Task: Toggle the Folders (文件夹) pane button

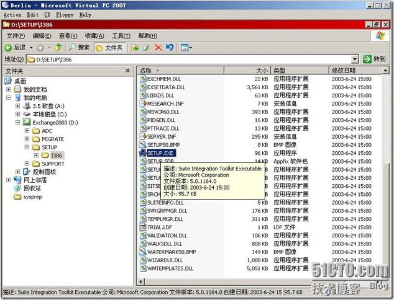Action: (109, 48)
